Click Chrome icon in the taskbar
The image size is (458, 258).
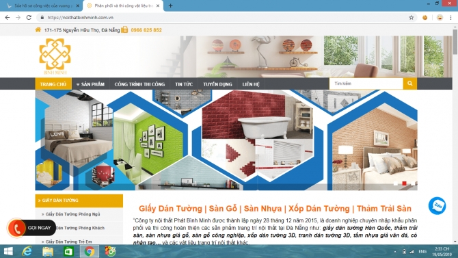(x=90, y=251)
